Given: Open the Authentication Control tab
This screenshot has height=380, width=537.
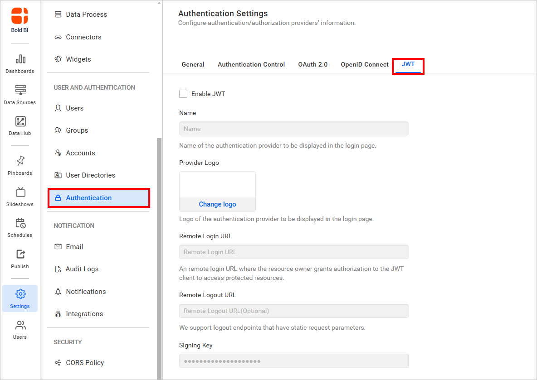Looking at the screenshot, I should (x=251, y=64).
